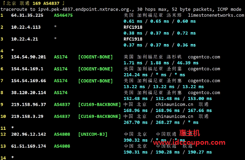Click latency value 46.39 ms
The width and height of the screenshot is (245, 160).
coord(188,63)
